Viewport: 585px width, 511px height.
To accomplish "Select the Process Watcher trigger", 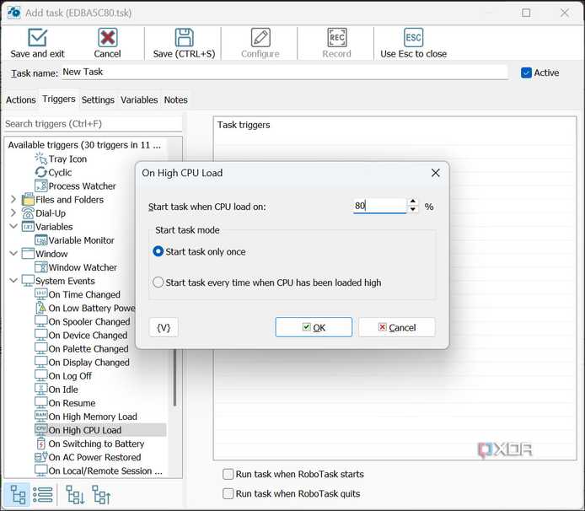I will point(76,186).
